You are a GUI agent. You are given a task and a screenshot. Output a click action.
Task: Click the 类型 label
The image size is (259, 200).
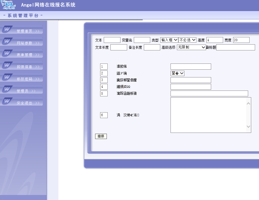pos(155,40)
